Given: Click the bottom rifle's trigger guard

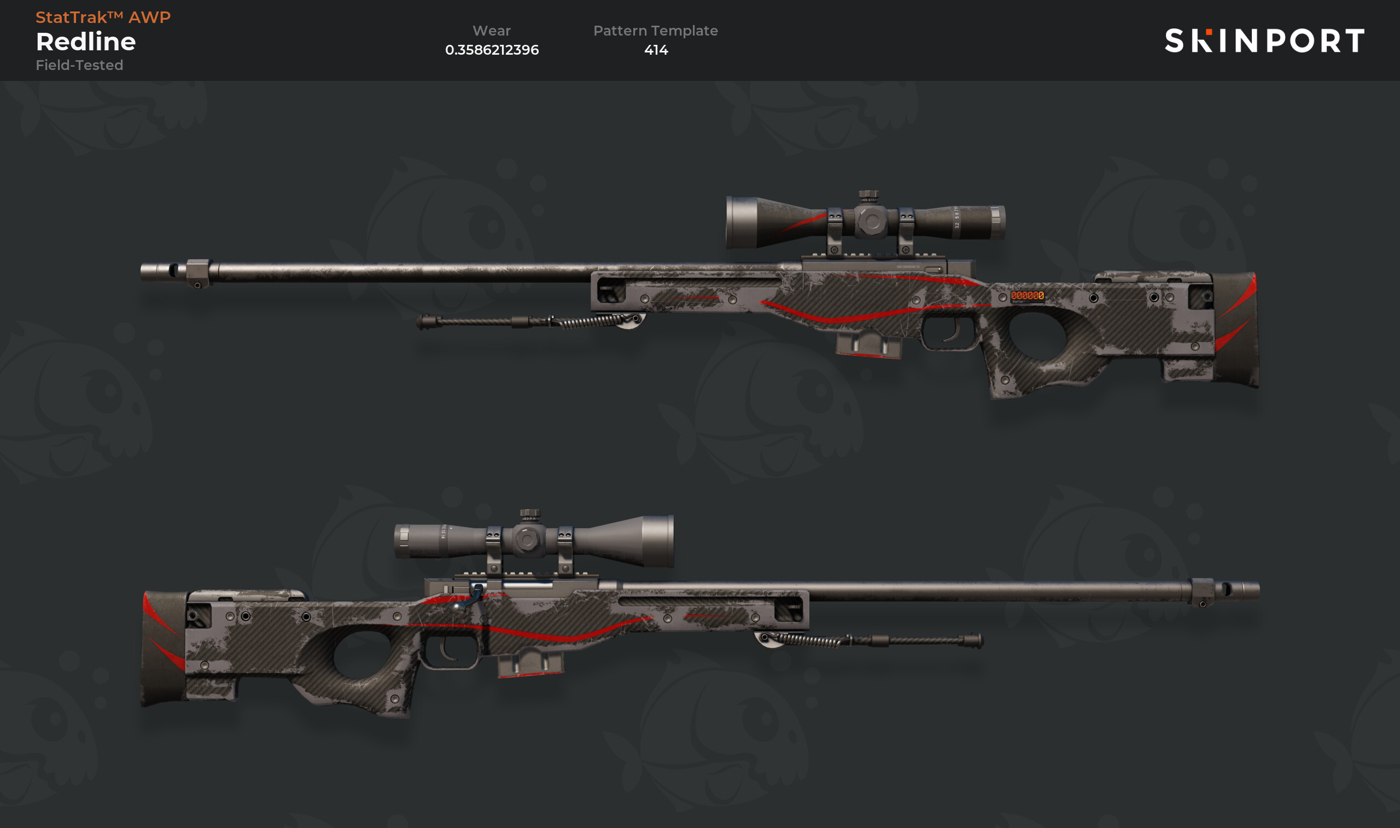Looking at the screenshot, I should [450, 651].
